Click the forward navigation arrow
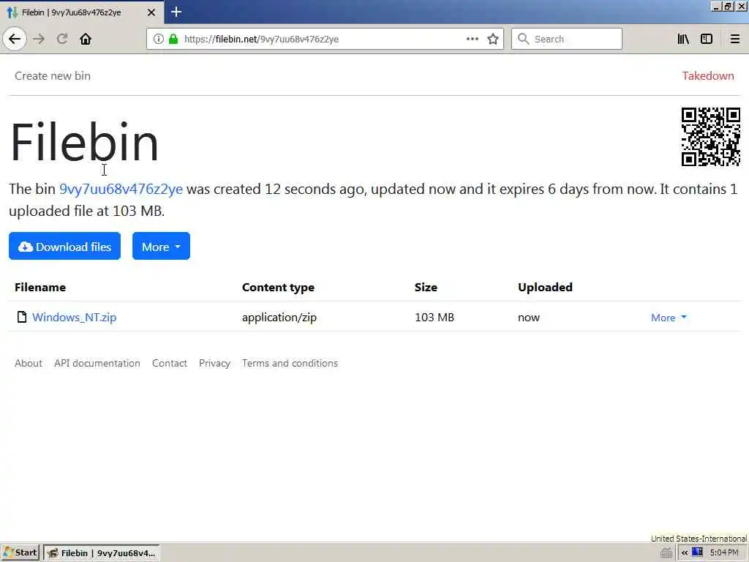 (x=39, y=39)
